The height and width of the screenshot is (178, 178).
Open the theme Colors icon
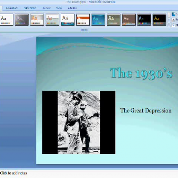click(x=173, y=15)
